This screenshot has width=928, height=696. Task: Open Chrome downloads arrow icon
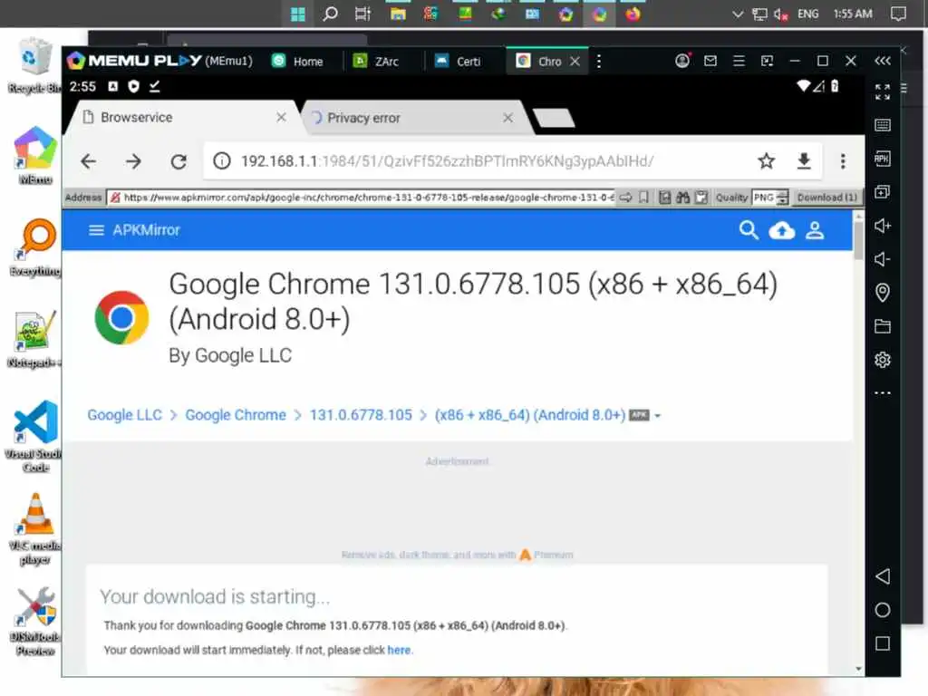point(804,161)
